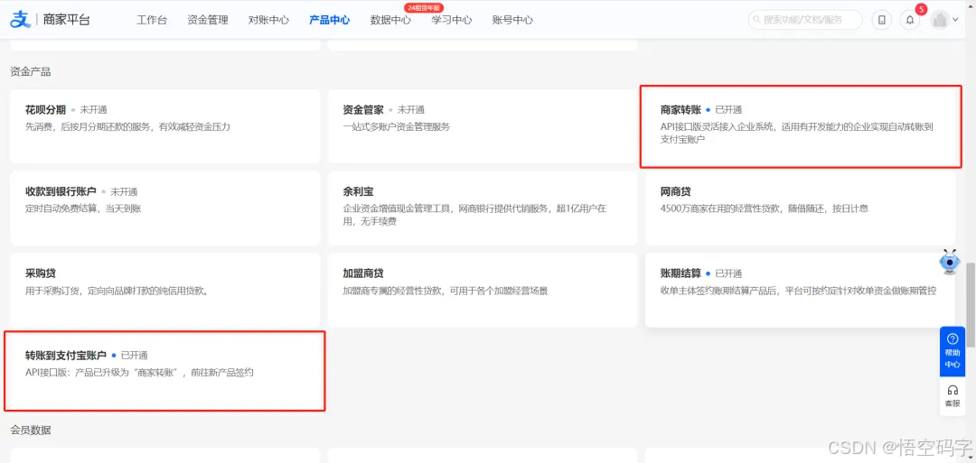976x463 pixels.
Task: Go to 资金管理 tab
Action: coord(207,20)
